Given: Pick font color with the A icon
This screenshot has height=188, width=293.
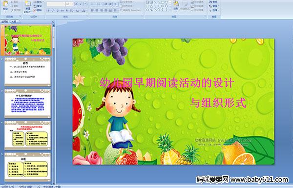Looking at the screenshot, I should coord(84,11).
